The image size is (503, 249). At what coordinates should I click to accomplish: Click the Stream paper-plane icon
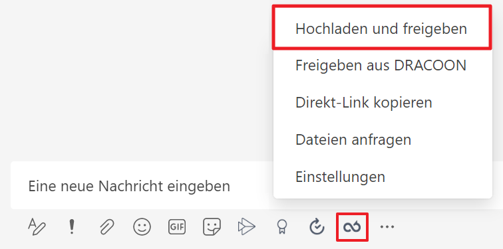[247, 227]
